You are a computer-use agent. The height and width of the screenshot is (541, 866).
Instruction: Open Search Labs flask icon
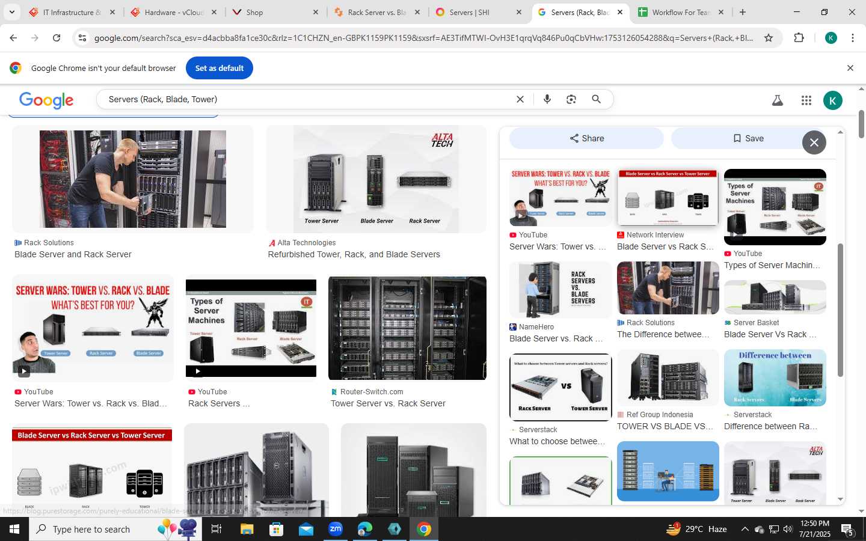(x=778, y=100)
